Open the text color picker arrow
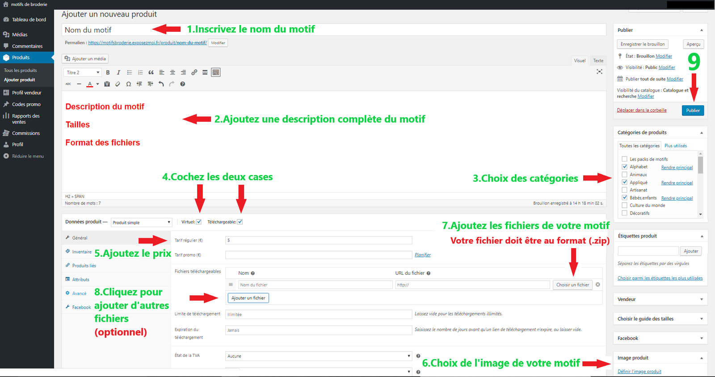Viewport: 715px width, 377px height. (97, 84)
